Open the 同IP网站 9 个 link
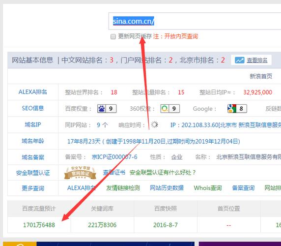This screenshot has height=246, width=281. 102,125
